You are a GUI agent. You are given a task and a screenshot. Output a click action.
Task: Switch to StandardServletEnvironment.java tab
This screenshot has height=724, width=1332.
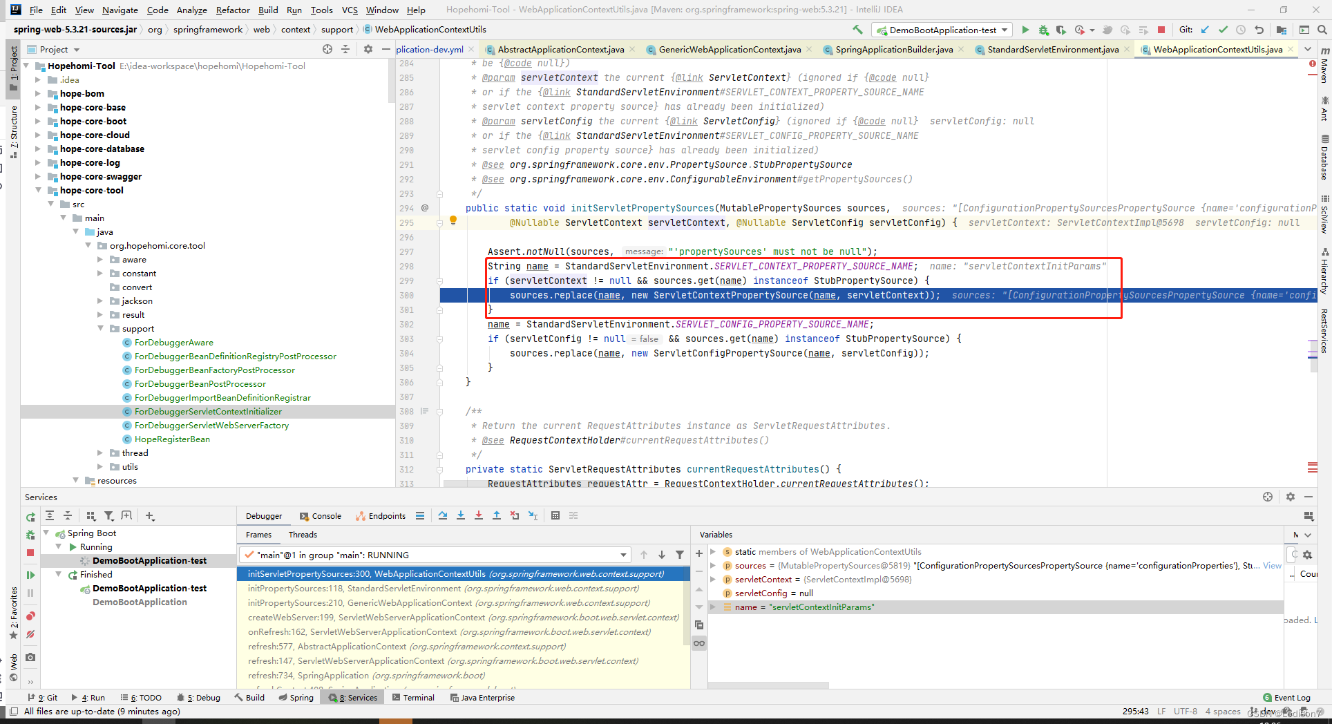[1053, 49]
